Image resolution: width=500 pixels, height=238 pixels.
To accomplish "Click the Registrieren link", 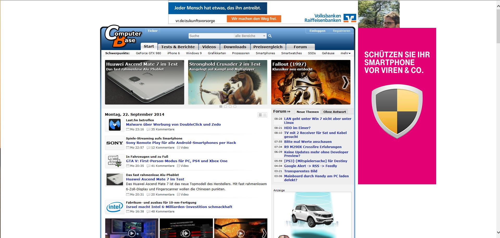I will click(342, 31).
